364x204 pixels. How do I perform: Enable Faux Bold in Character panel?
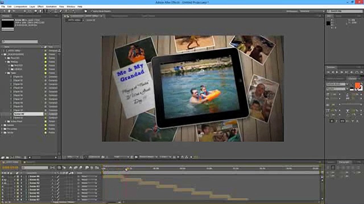pos(332,121)
